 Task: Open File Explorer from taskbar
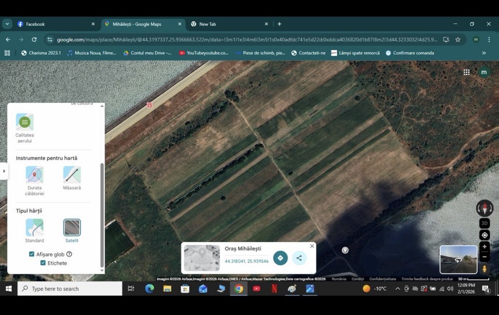click(x=167, y=289)
